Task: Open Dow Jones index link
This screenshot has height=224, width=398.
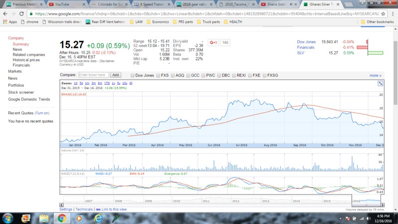Action: click(306, 42)
